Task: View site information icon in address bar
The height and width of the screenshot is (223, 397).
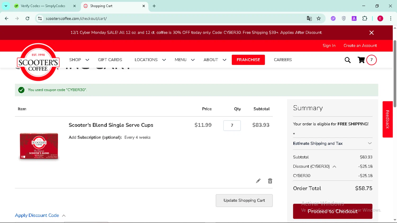Action: [40, 19]
